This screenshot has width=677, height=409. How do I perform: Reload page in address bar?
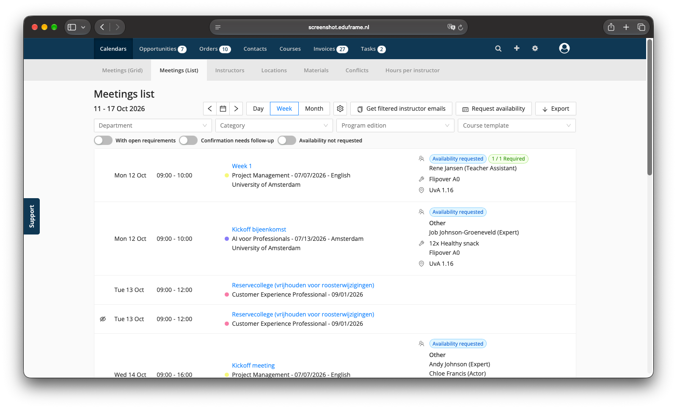[x=460, y=27]
